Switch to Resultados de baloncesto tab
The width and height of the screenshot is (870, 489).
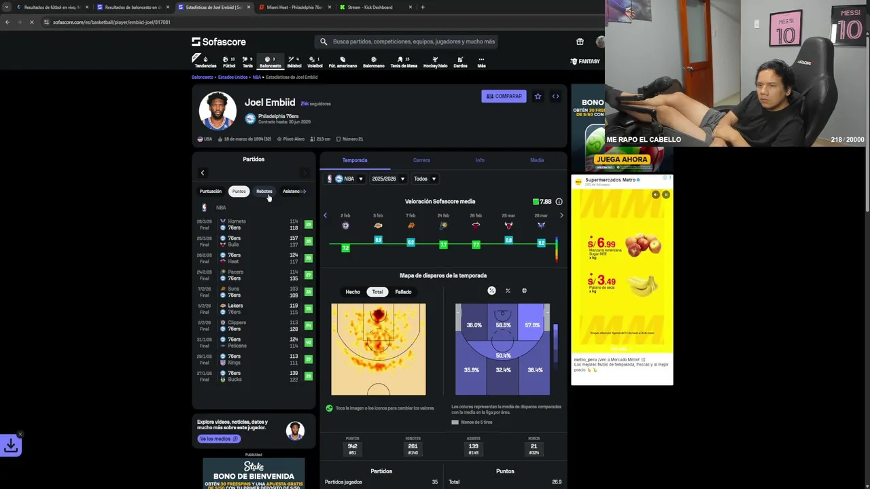133,7
